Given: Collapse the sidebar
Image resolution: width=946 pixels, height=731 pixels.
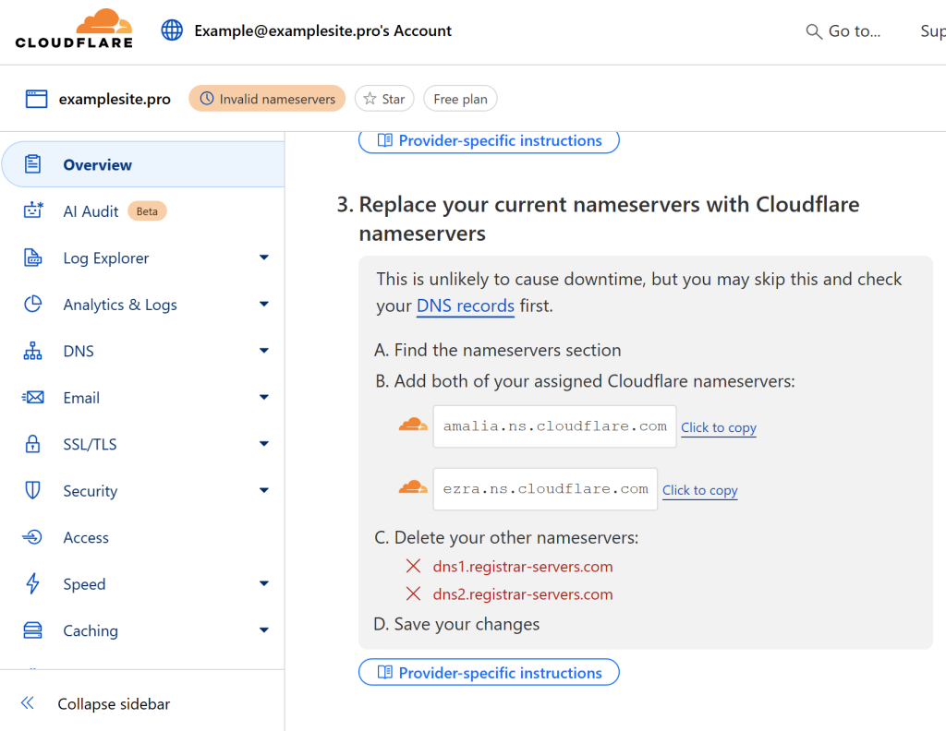Looking at the screenshot, I should (96, 704).
